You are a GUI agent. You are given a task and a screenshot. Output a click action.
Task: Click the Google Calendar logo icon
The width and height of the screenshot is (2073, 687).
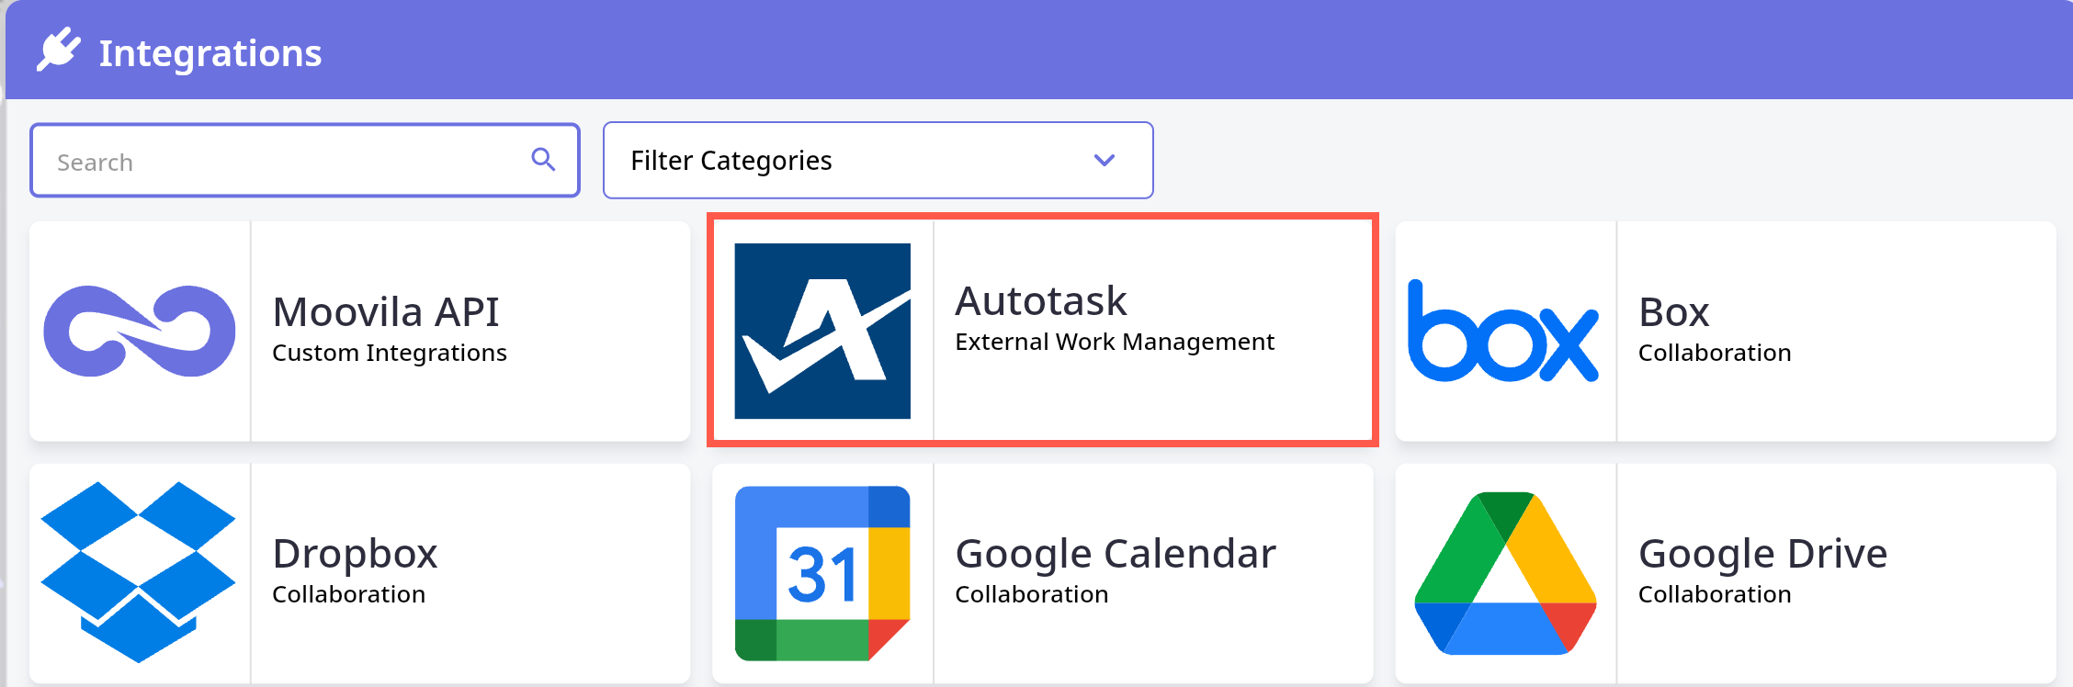tap(822, 573)
